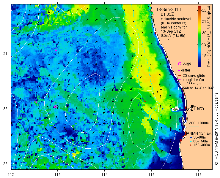Click the -32 latitude axis label
The height and width of the screenshot is (178, 220).
click(4, 109)
